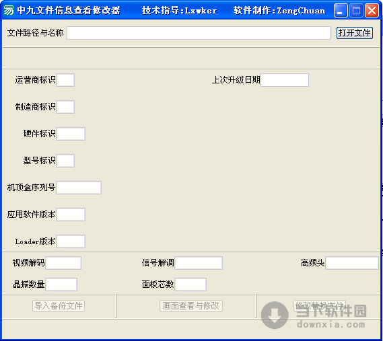Select the 高频头 field

[x=352, y=263]
